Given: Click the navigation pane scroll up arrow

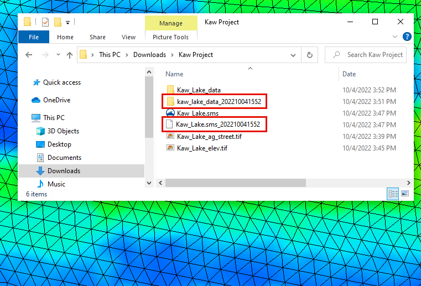Looking at the screenshot, I should tap(149, 72).
